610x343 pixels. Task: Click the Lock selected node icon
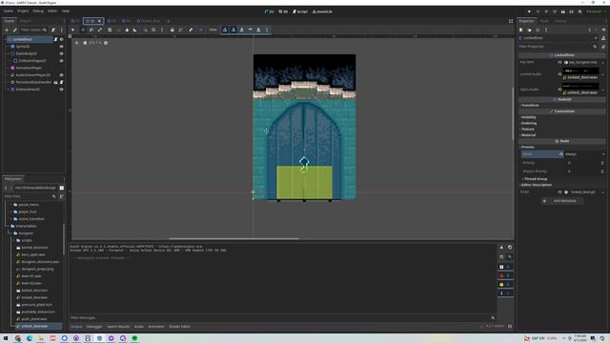[x=172, y=30]
